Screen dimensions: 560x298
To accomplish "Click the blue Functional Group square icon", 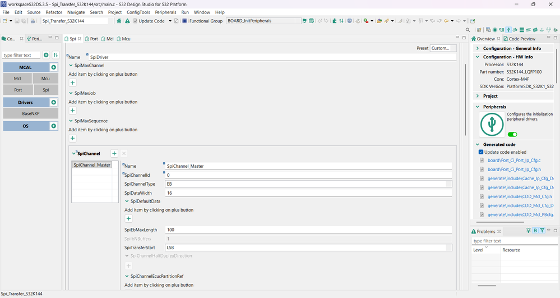I will tap(184, 21).
